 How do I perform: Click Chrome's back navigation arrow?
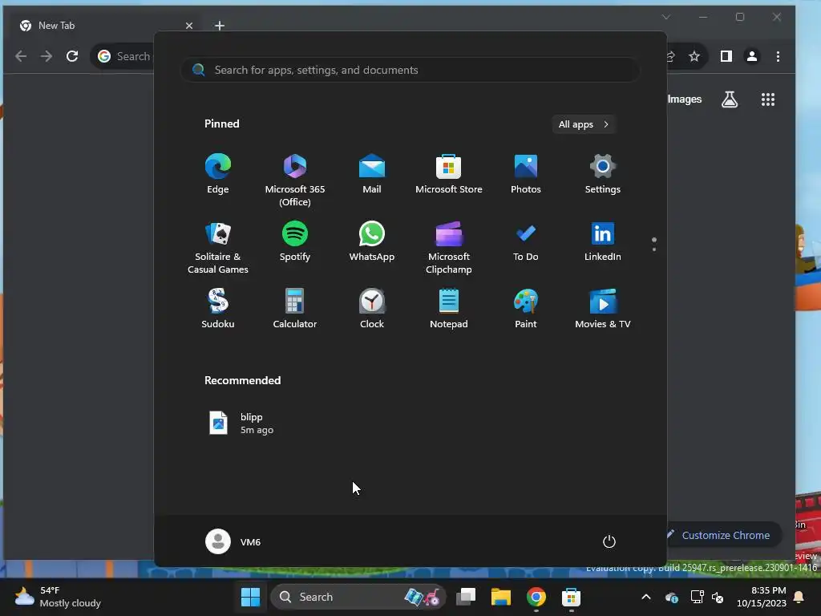point(20,56)
